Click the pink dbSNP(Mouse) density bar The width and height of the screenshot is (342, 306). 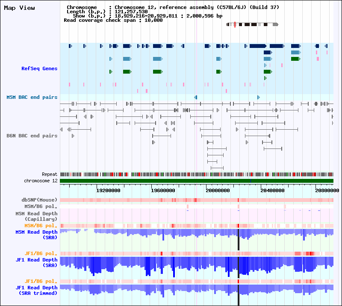[197, 200]
